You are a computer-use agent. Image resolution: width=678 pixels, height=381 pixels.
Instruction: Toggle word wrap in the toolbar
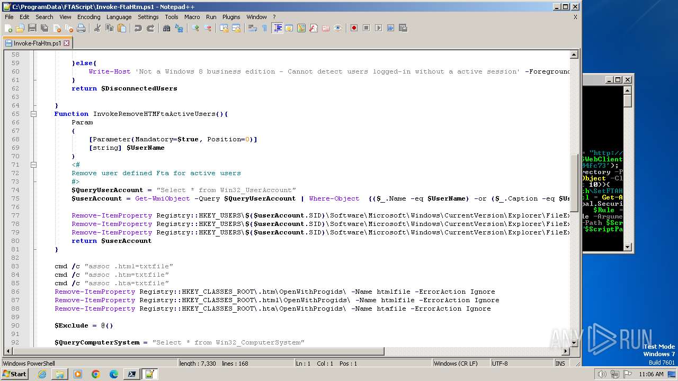pyautogui.click(x=252, y=28)
